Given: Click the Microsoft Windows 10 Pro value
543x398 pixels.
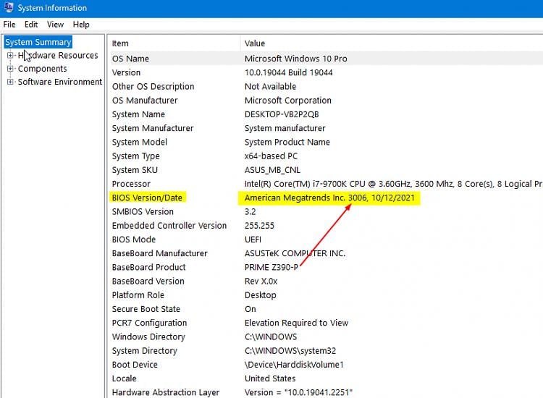Looking at the screenshot, I should pos(295,59).
